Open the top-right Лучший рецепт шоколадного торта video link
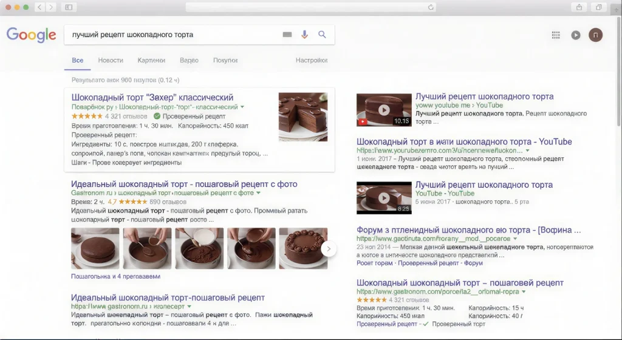Screen dimensions: 622x340 tap(484, 97)
